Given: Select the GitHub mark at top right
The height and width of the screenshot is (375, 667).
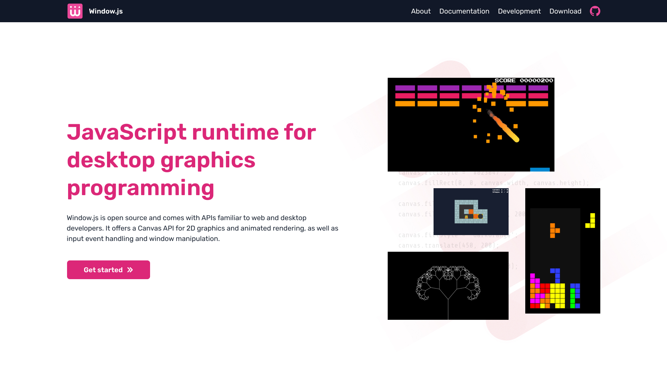Looking at the screenshot, I should [x=595, y=11].
